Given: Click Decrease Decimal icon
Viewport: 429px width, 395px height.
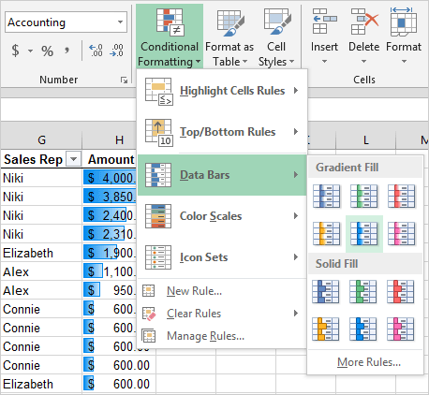Looking at the screenshot, I should [116, 51].
